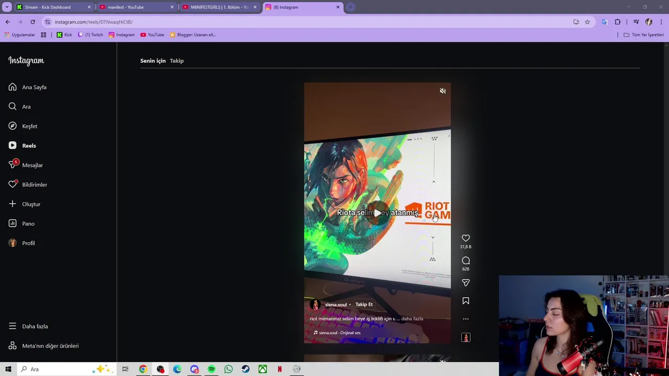This screenshot has width=669, height=376.
Task: Open the audio thumbnail beside reel
Action: pos(466,337)
